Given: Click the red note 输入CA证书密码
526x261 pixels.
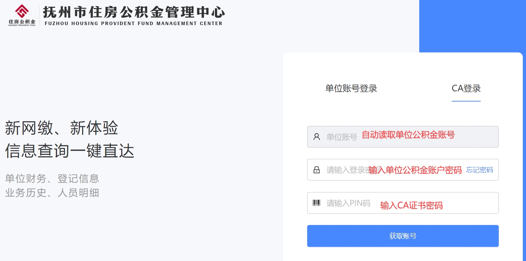Looking at the screenshot, I should point(411,205).
